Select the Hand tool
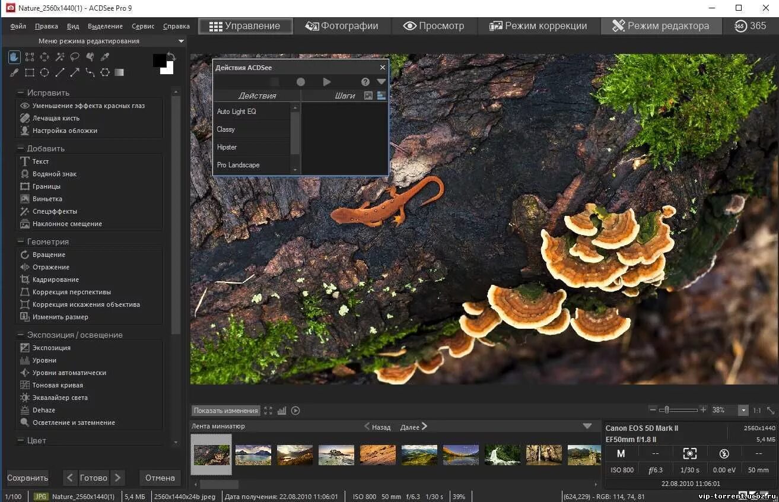This screenshot has width=779, height=502. (14, 57)
